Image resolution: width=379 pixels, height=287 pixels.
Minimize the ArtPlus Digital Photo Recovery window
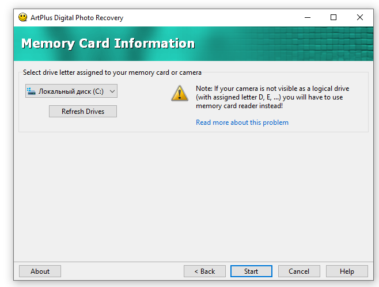[x=308, y=17]
